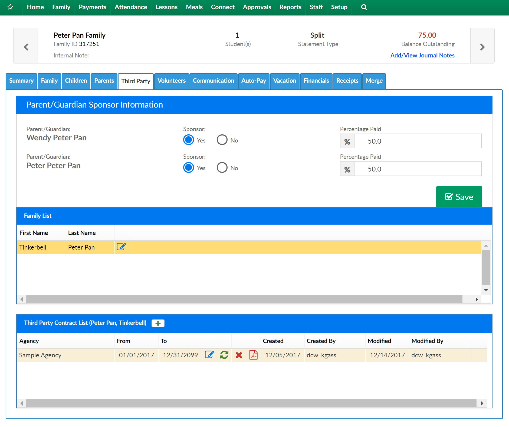Edit the Sample Agency contract
Screen dimensions: 509x427
point(209,355)
